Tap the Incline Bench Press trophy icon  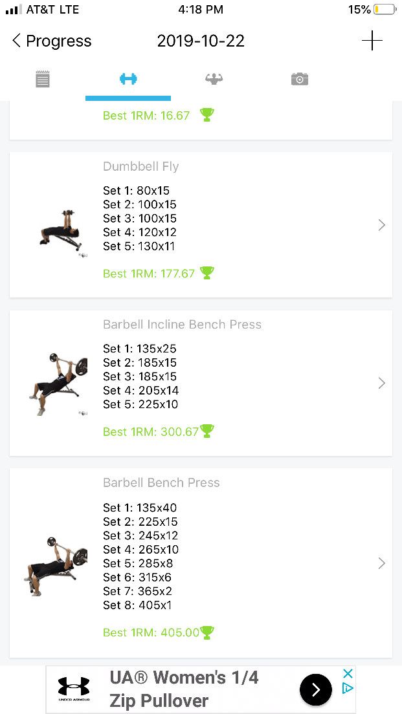207,431
